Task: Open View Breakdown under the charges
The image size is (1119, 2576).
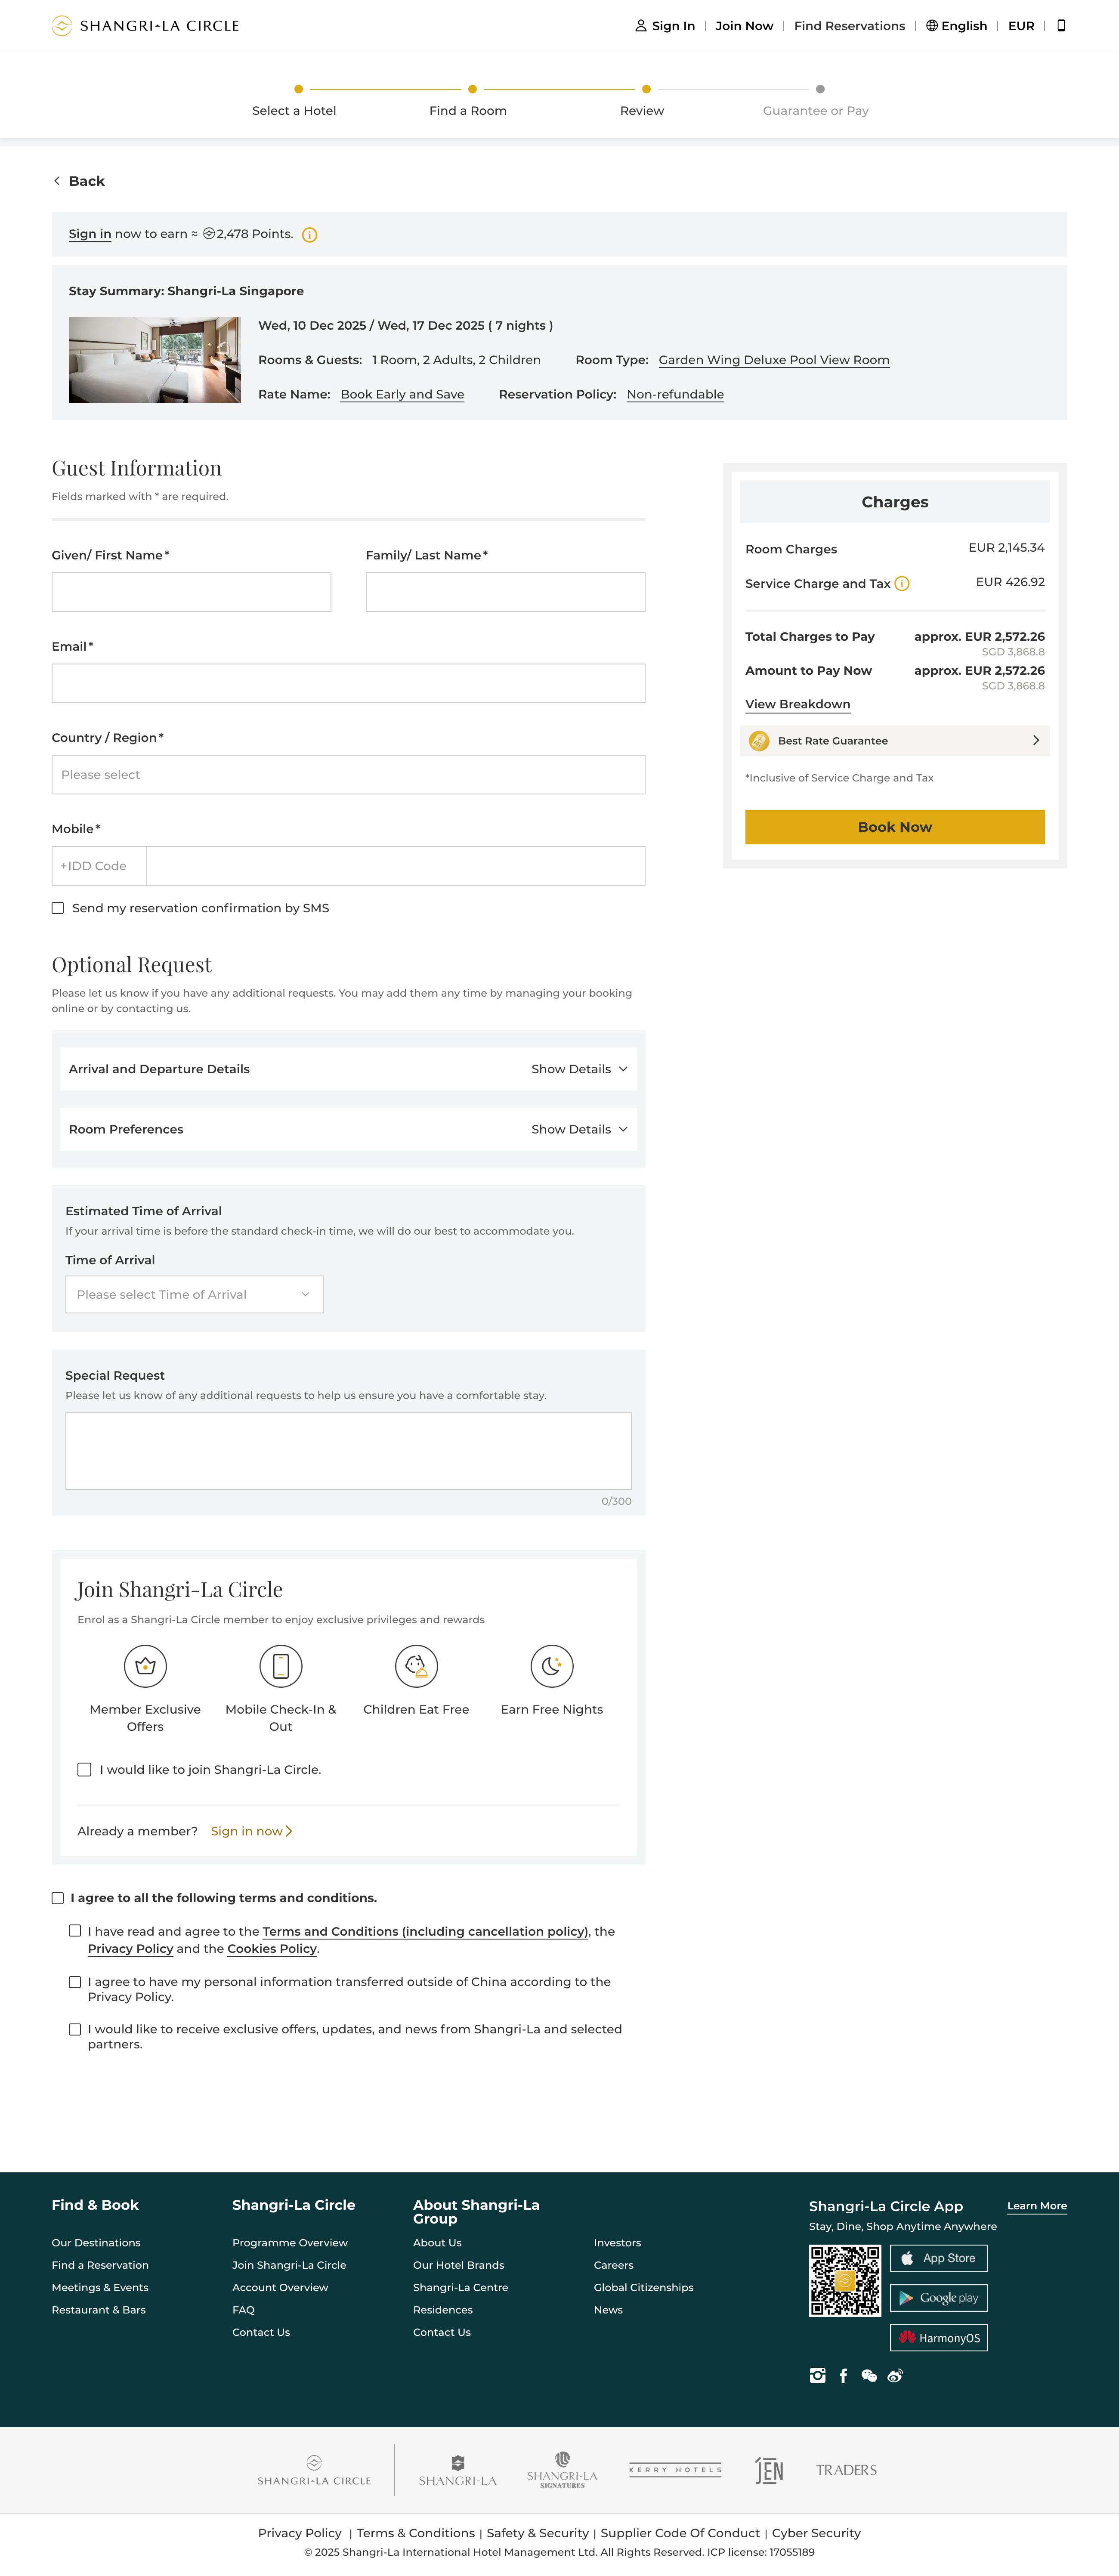Action: 797,704
